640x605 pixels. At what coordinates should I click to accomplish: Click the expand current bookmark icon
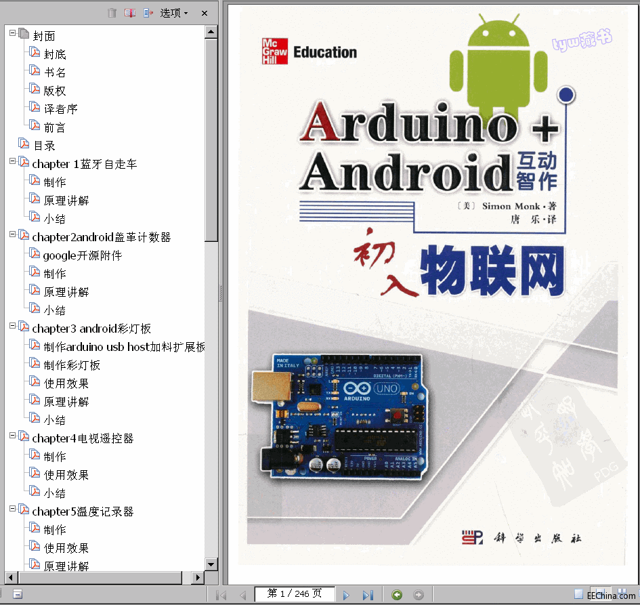(148, 13)
